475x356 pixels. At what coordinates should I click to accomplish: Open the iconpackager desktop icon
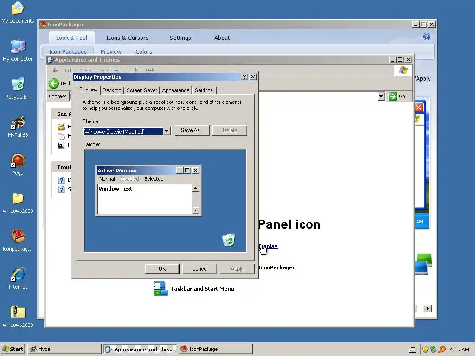[18, 236]
